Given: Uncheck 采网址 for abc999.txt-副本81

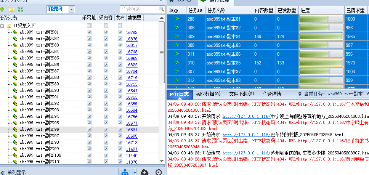Looking at the screenshot, I should coord(89,32).
